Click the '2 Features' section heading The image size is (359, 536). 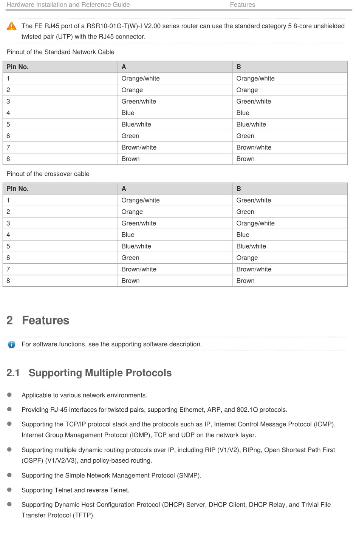38,320
